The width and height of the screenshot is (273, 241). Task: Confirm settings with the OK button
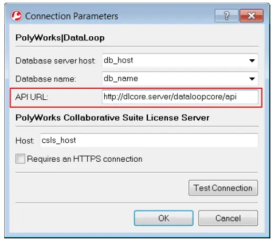[x=164, y=218]
